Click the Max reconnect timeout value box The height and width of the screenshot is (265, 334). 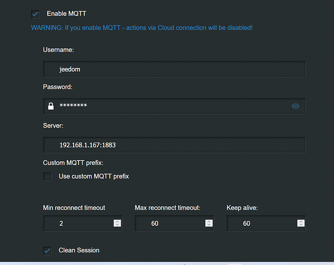(x=169, y=224)
